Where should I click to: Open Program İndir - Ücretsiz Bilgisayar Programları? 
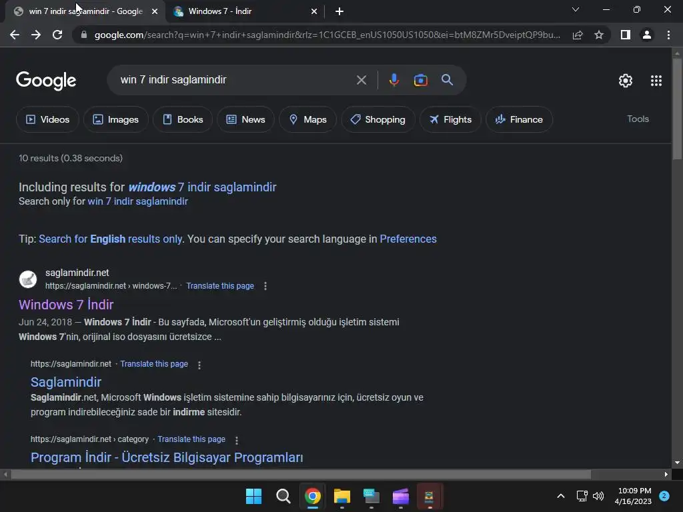coord(167,457)
